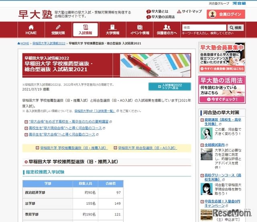The image size is (257, 222).
Task: Click the 法学部 table cell
Action: [48, 204]
